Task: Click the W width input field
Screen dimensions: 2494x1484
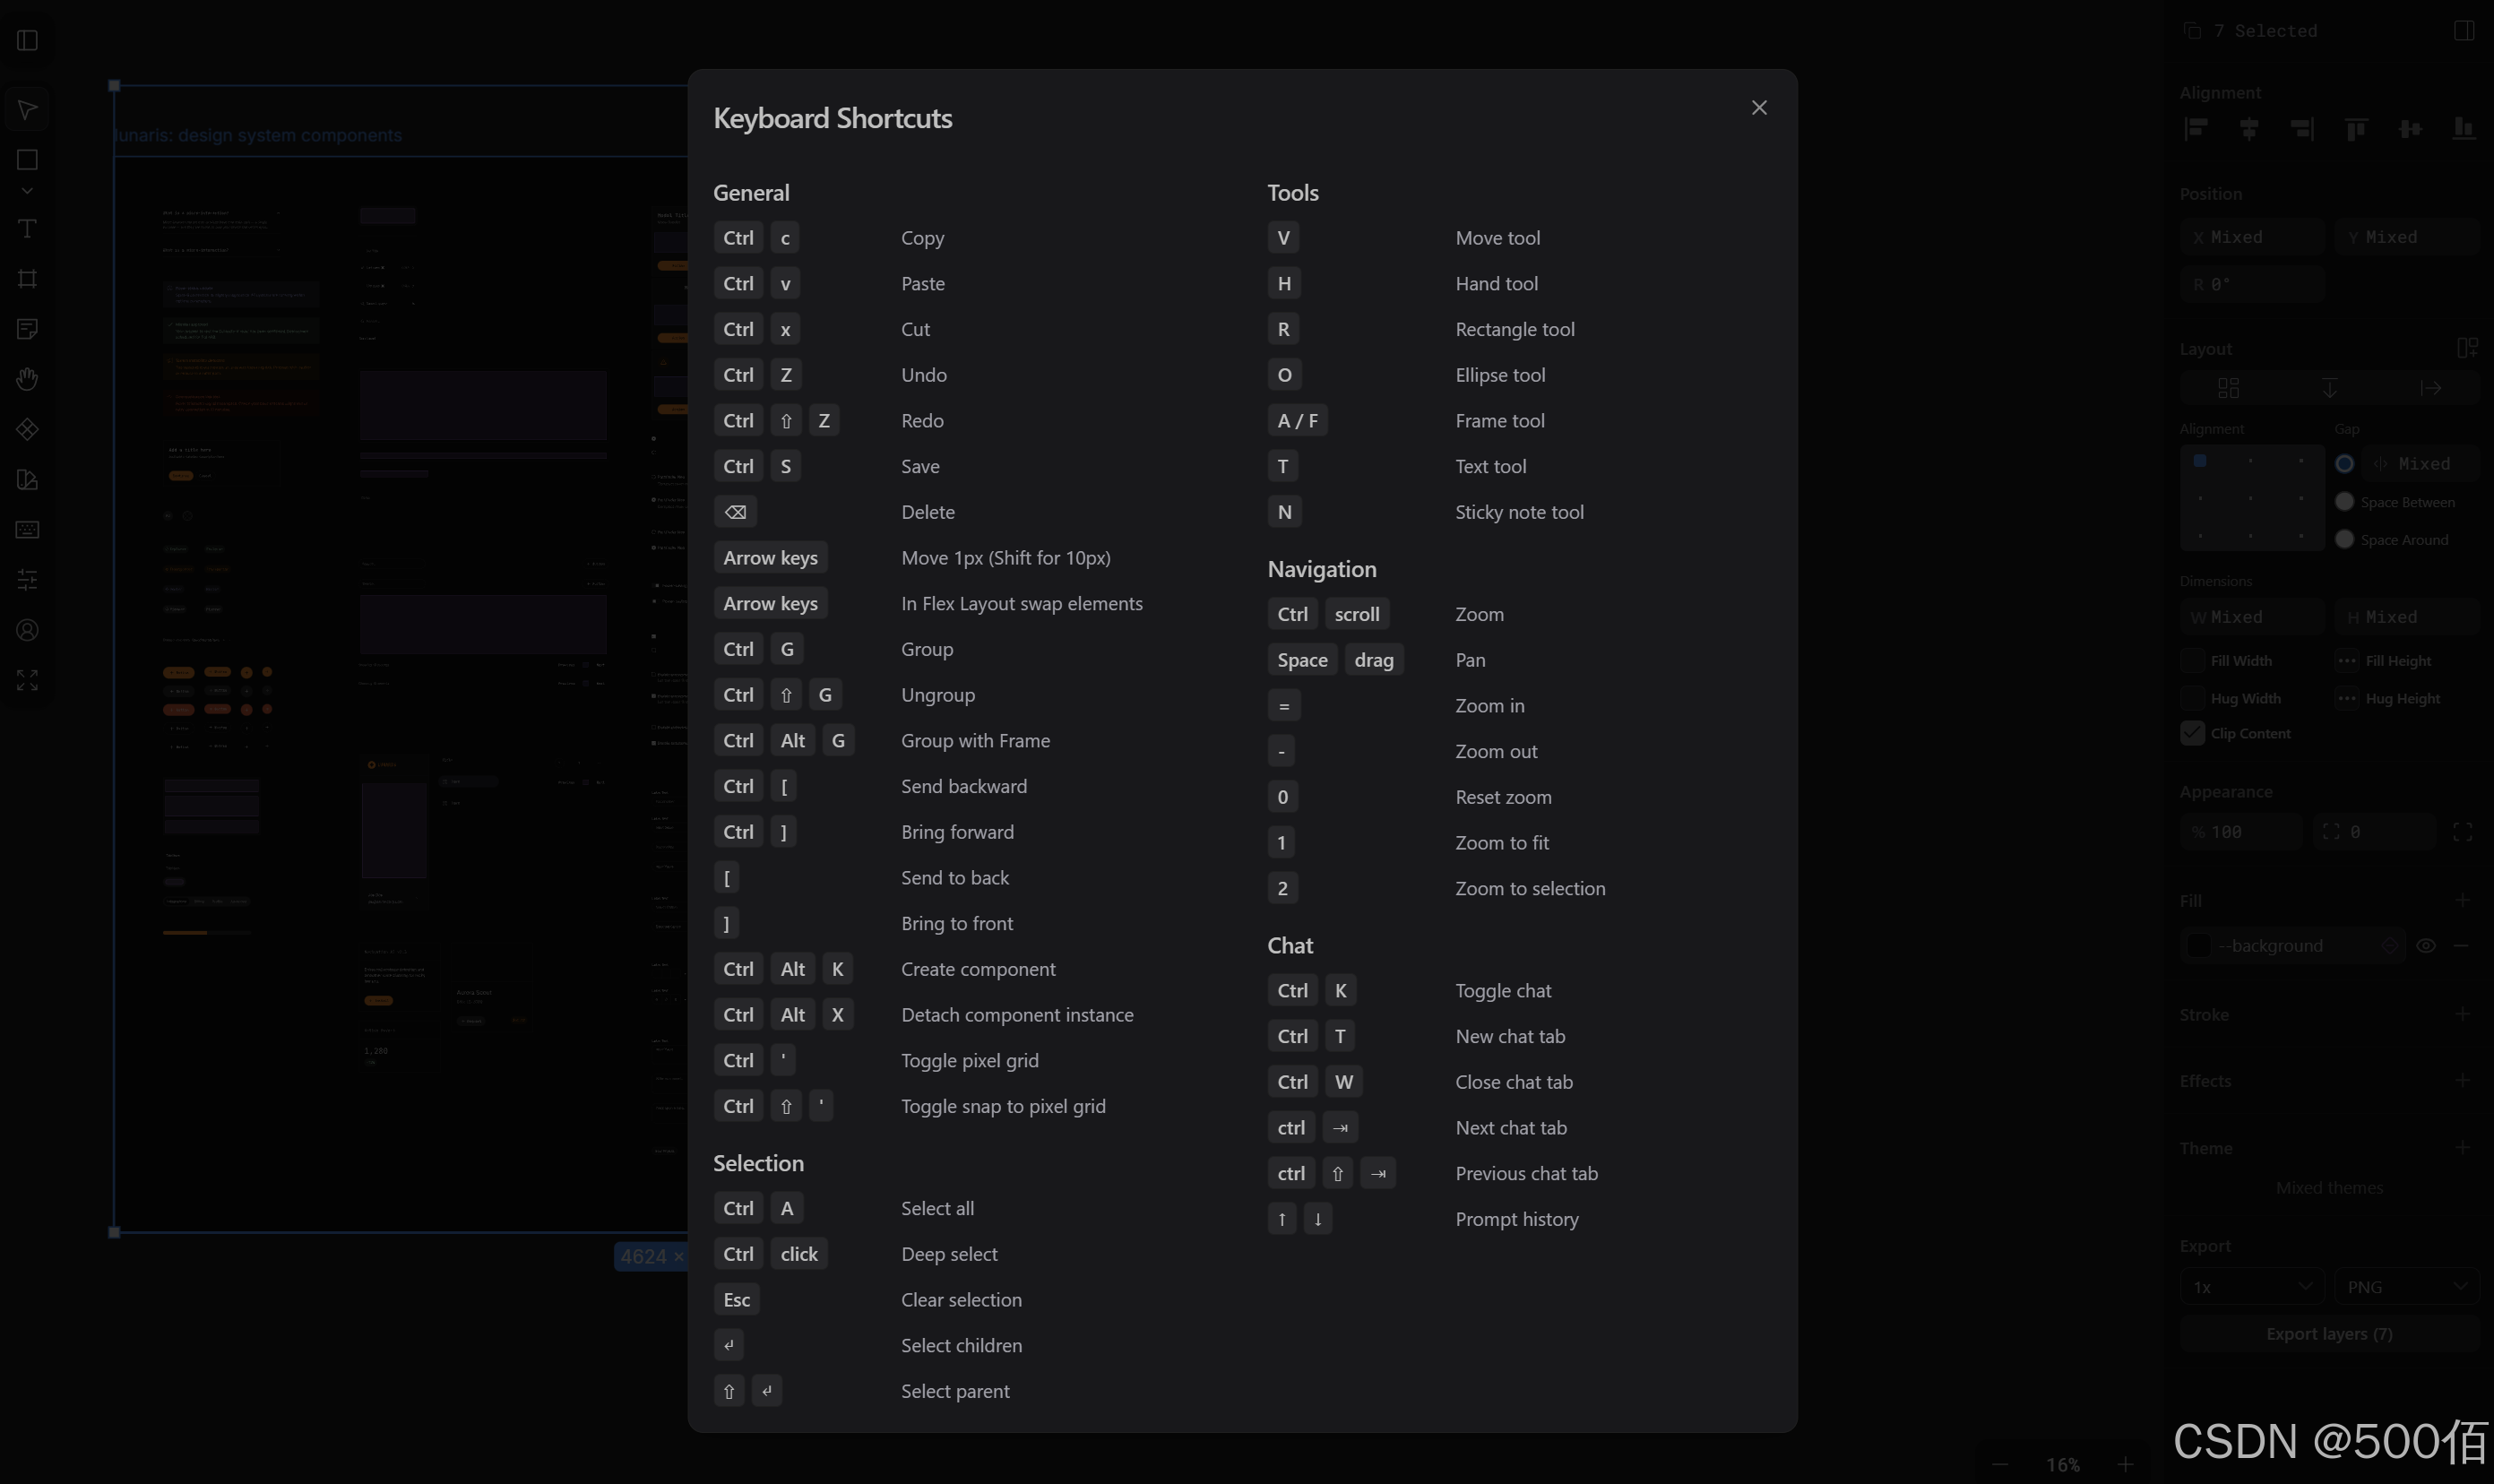Action: click(x=2252, y=618)
